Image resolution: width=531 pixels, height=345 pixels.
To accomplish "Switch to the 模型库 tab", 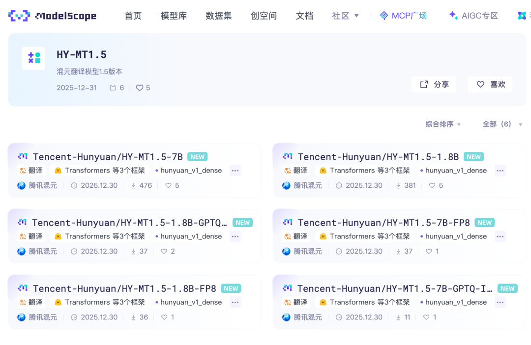I will click(173, 15).
